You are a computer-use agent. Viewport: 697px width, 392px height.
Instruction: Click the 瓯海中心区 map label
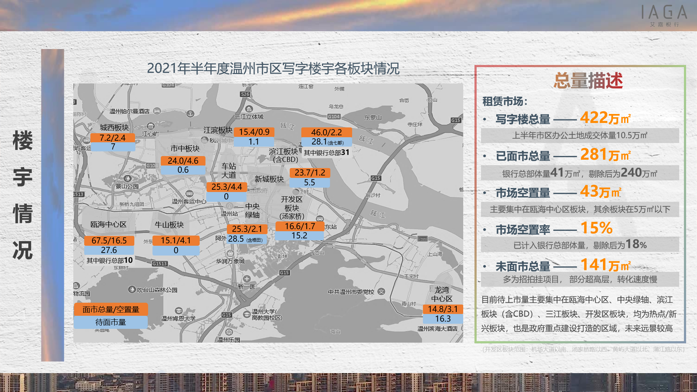109,224
